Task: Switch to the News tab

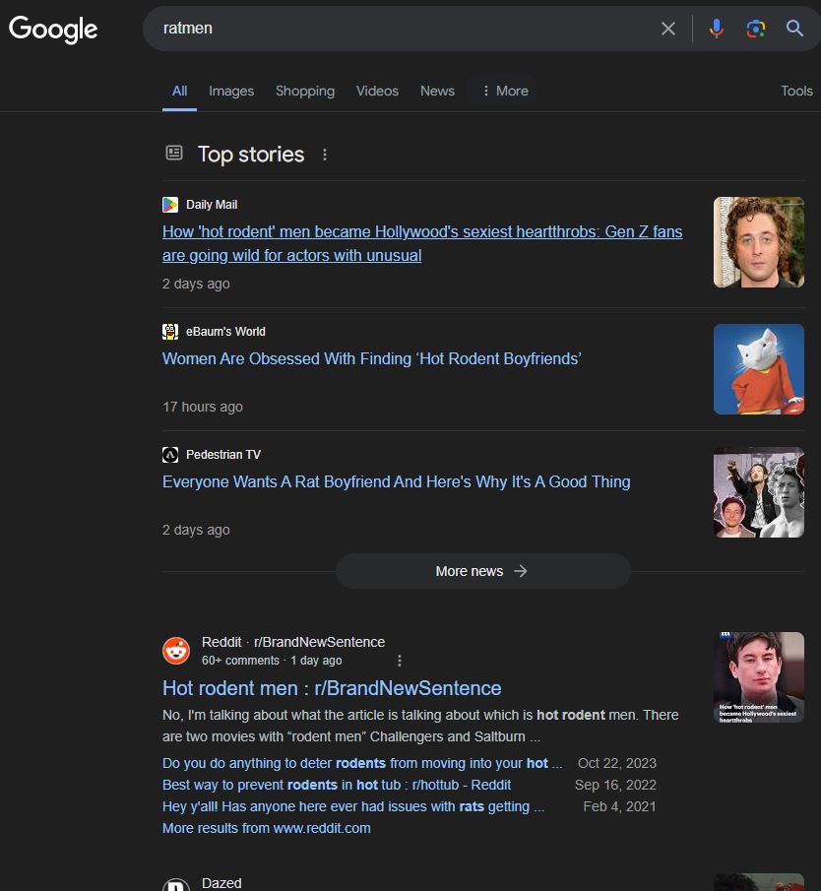Action: 437,91
